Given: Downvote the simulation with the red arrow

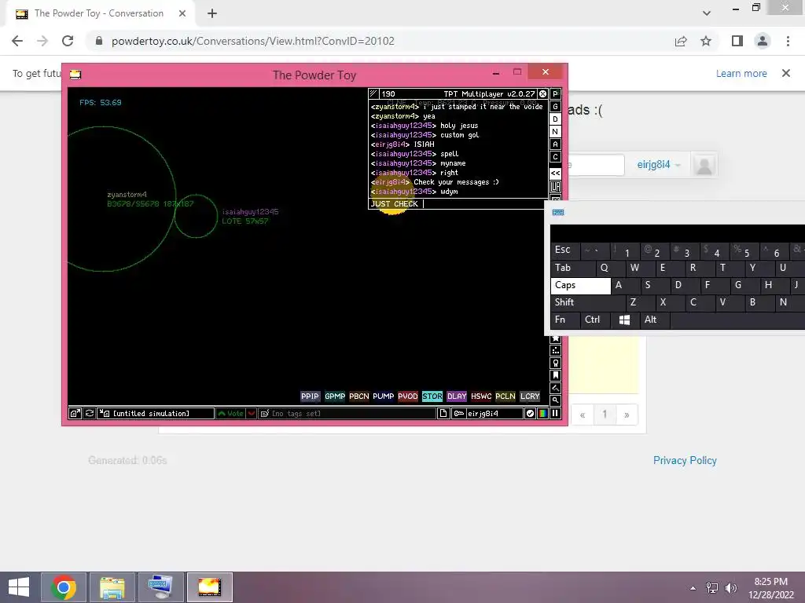Looking at the screenshot, I should click(252, 413).
